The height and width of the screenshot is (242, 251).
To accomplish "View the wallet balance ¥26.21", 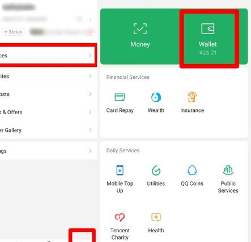I will point(208,53).
